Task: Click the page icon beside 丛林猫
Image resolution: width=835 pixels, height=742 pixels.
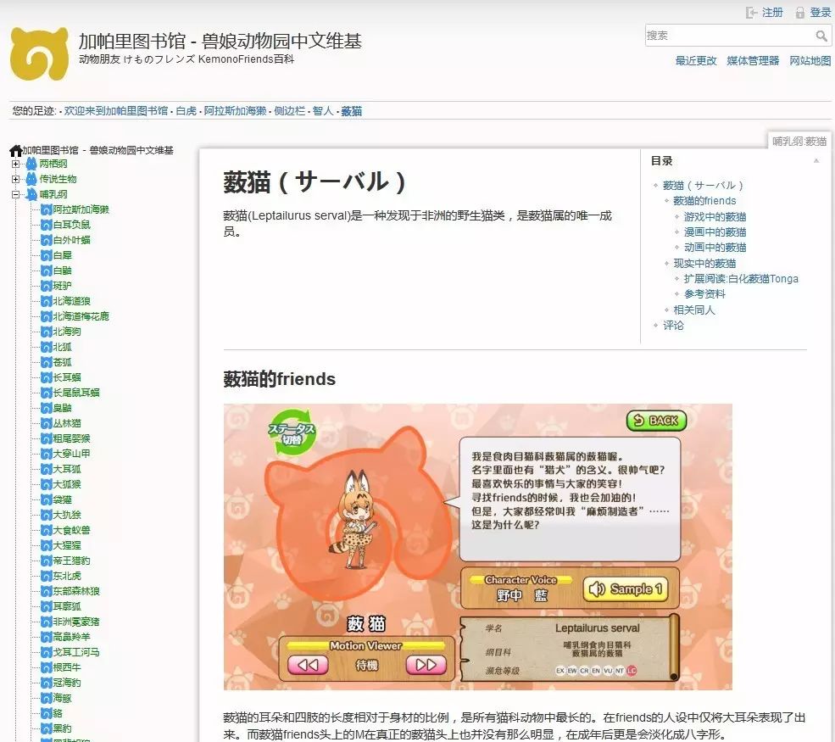Action: pos(47,423)
